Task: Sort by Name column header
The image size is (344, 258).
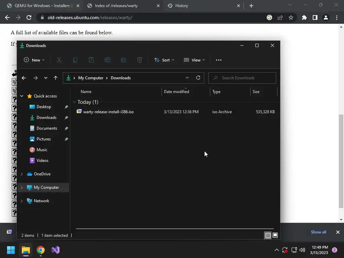Action: (x=86, y=92)
